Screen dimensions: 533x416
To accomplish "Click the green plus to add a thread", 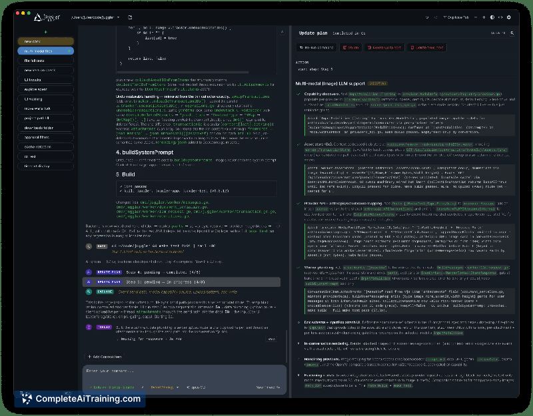I will pos(45,32).
